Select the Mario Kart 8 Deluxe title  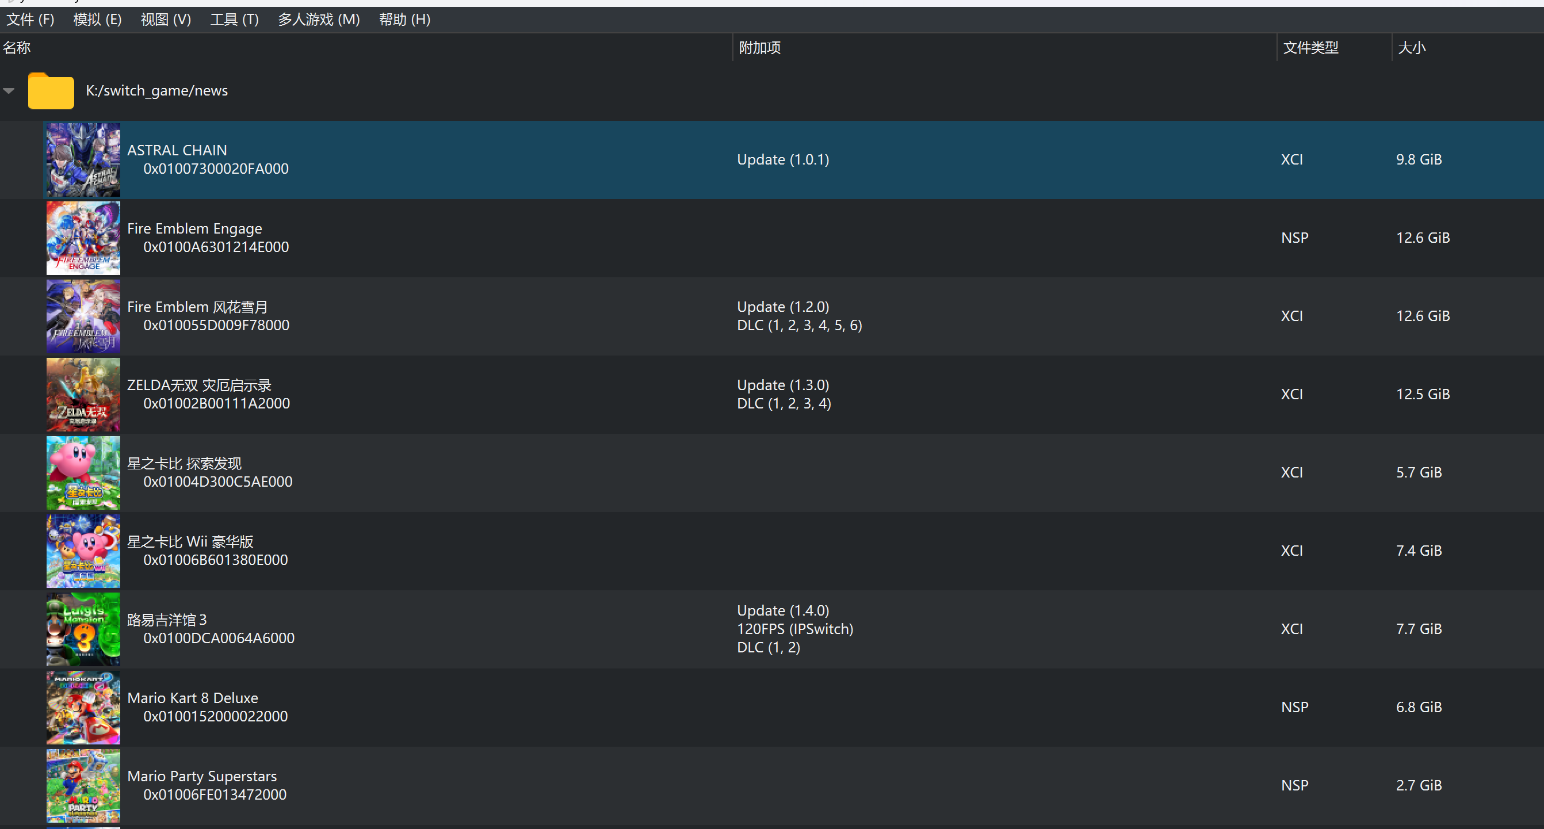tap(192, 698)
